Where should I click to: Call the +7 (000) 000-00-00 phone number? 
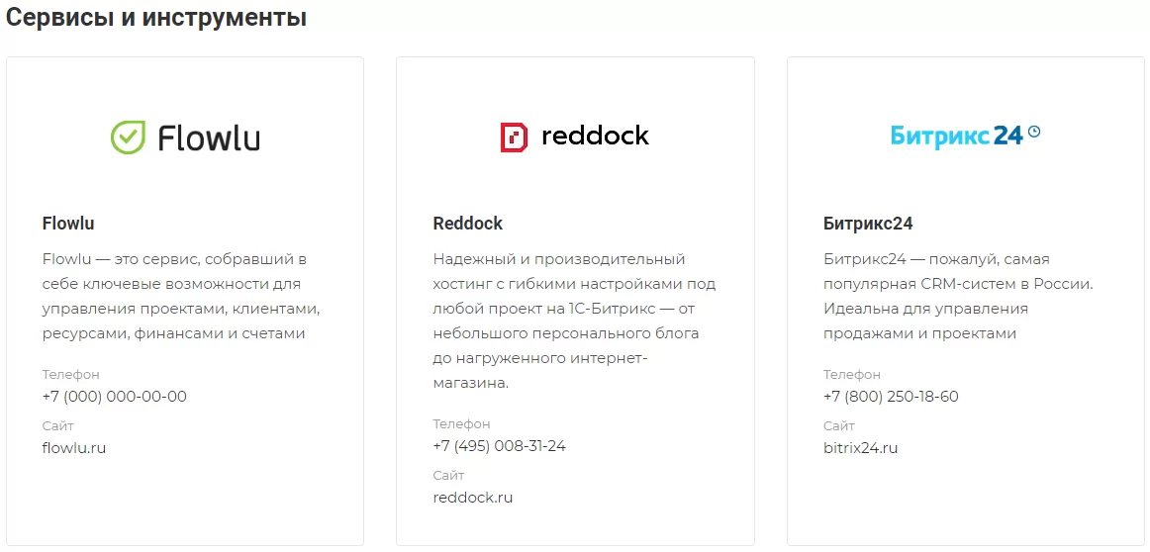click(115, 397)
